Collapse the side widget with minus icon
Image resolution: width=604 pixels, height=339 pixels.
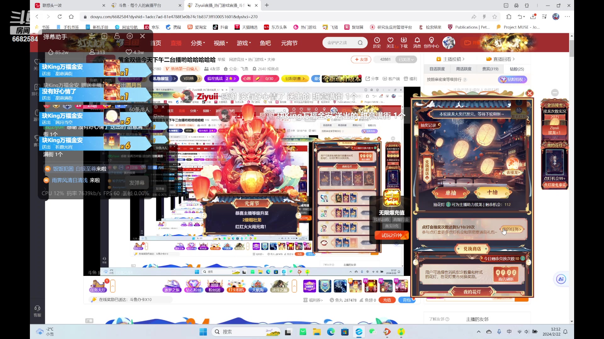pos(555,93)
